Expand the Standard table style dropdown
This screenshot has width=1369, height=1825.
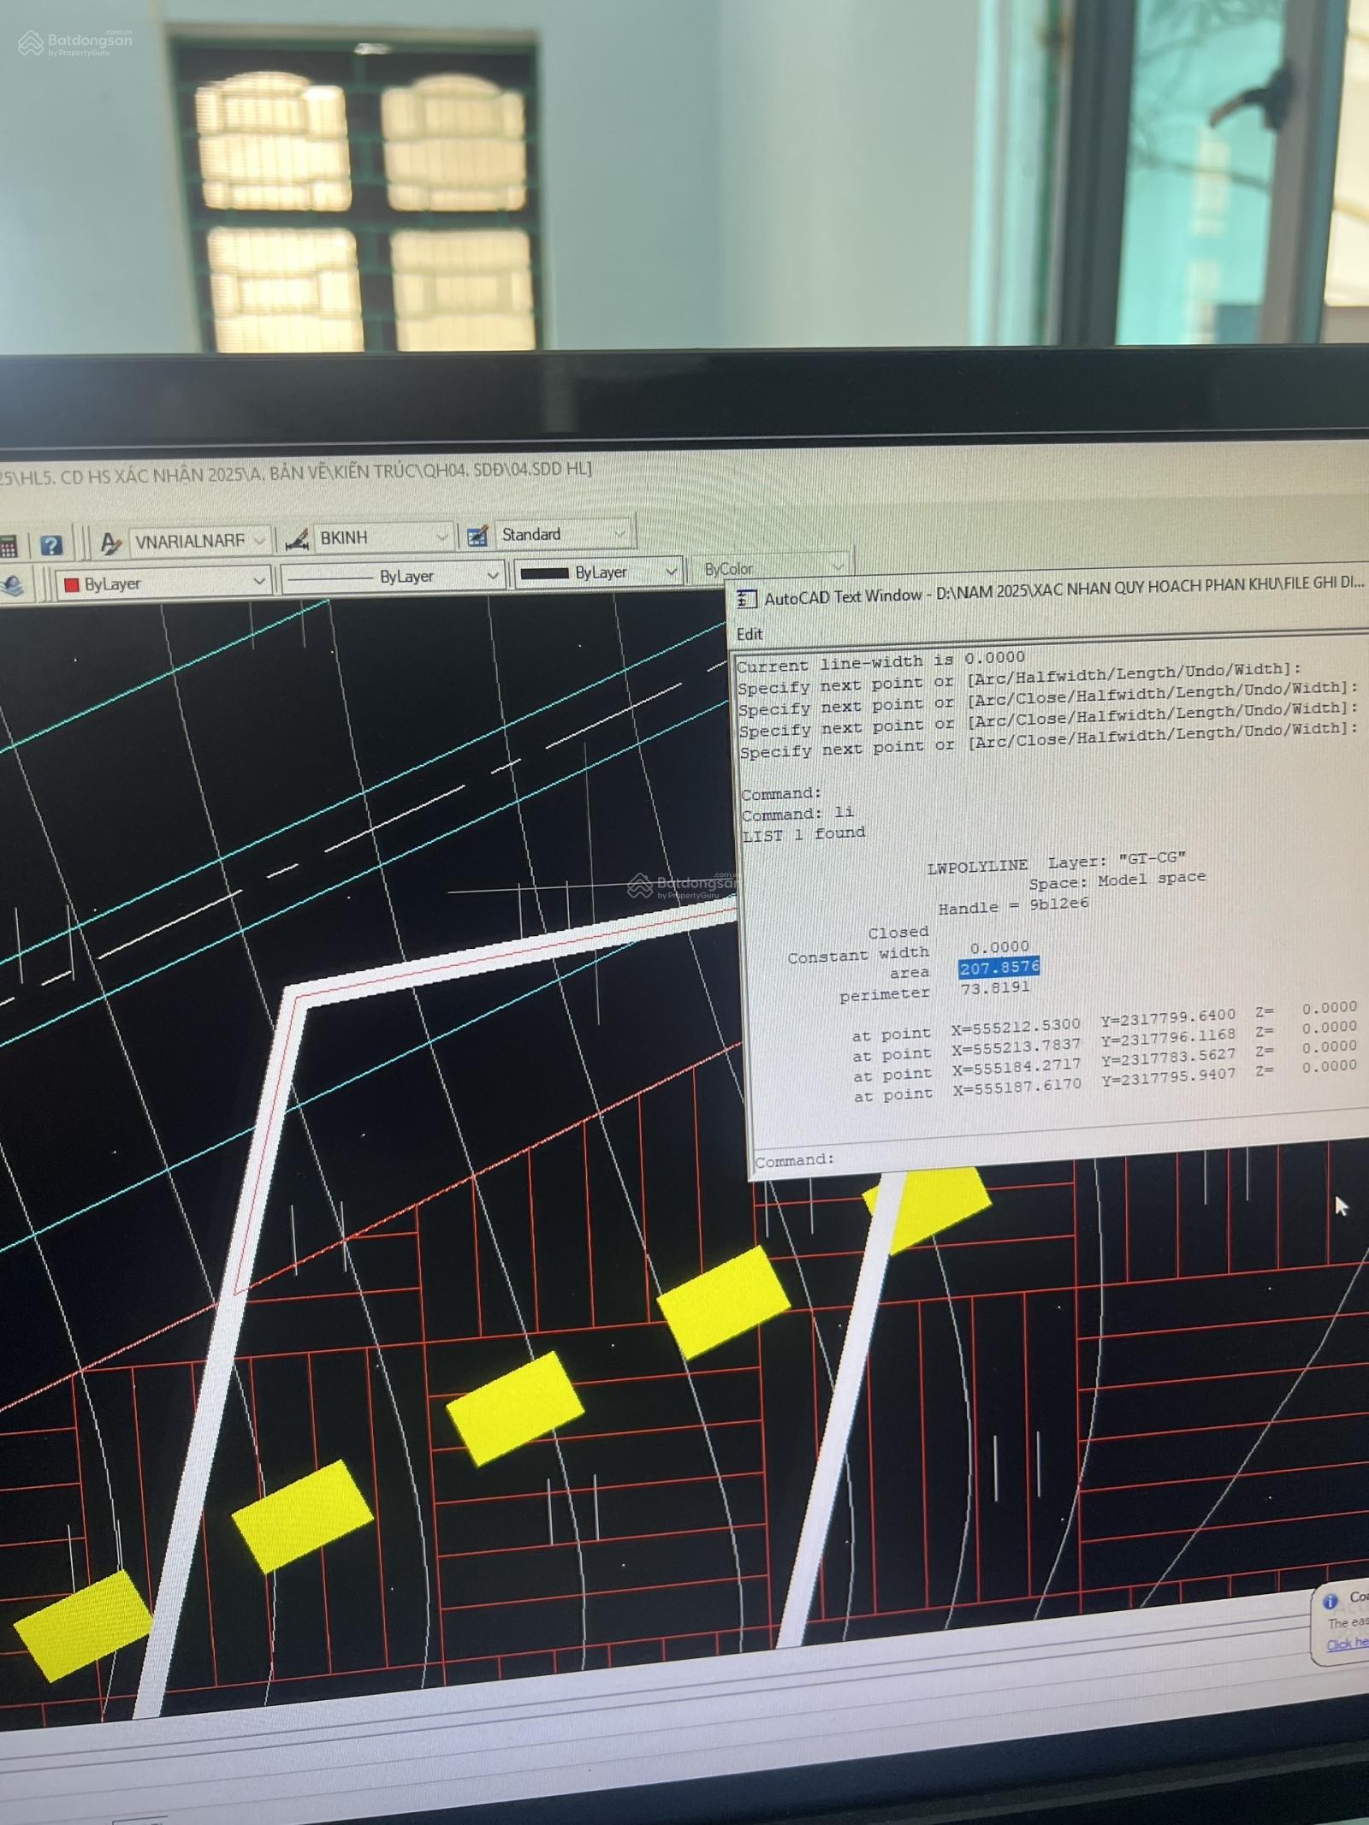point(620,533)
